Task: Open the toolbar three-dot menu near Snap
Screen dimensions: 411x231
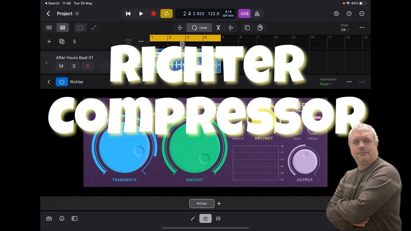Action: coord(362,28)
